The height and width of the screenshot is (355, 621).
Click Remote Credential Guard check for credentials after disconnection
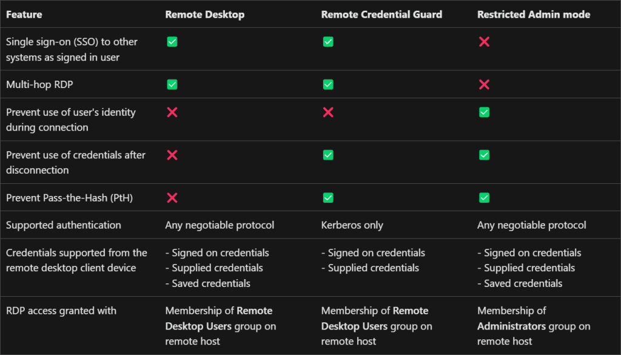(x=328, y=155)
